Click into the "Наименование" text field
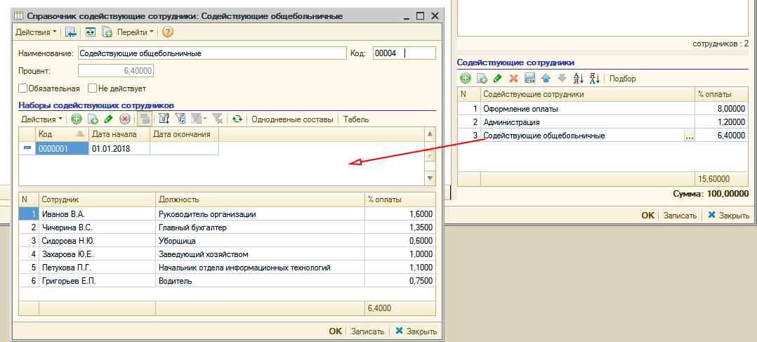The image size is (757, 342). point(211,53)
